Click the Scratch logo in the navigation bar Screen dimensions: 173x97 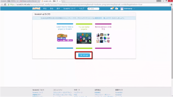pyautogui.click(x=36, y=8)
